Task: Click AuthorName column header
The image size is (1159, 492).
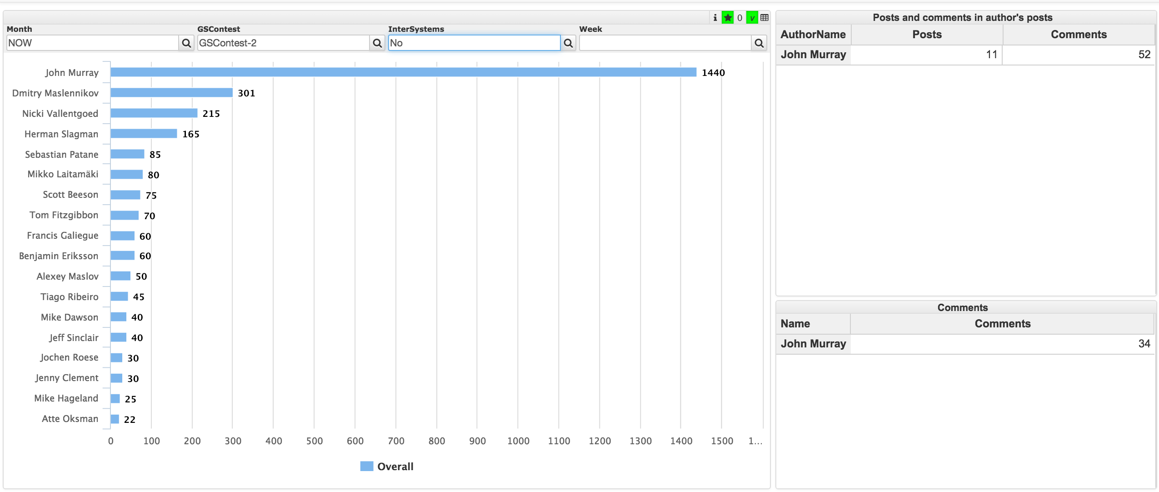Action: [813, 35]
